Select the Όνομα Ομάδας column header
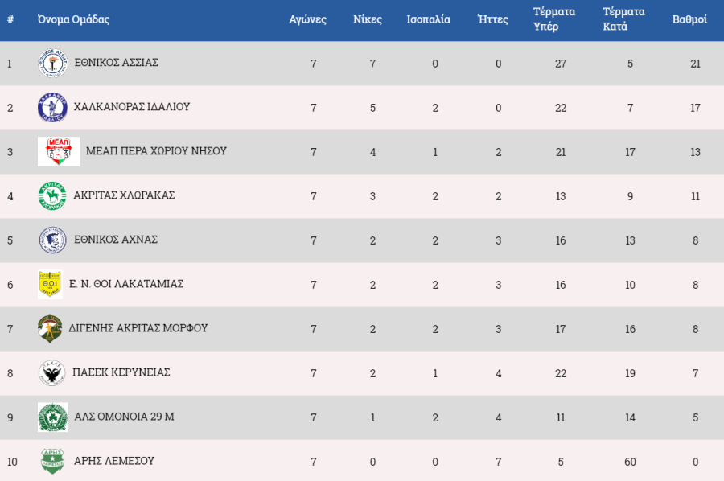 click(74, 19)
